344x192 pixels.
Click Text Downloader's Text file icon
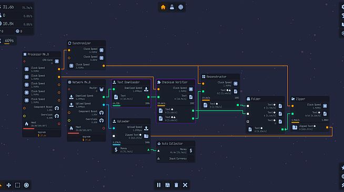[116, 97]
